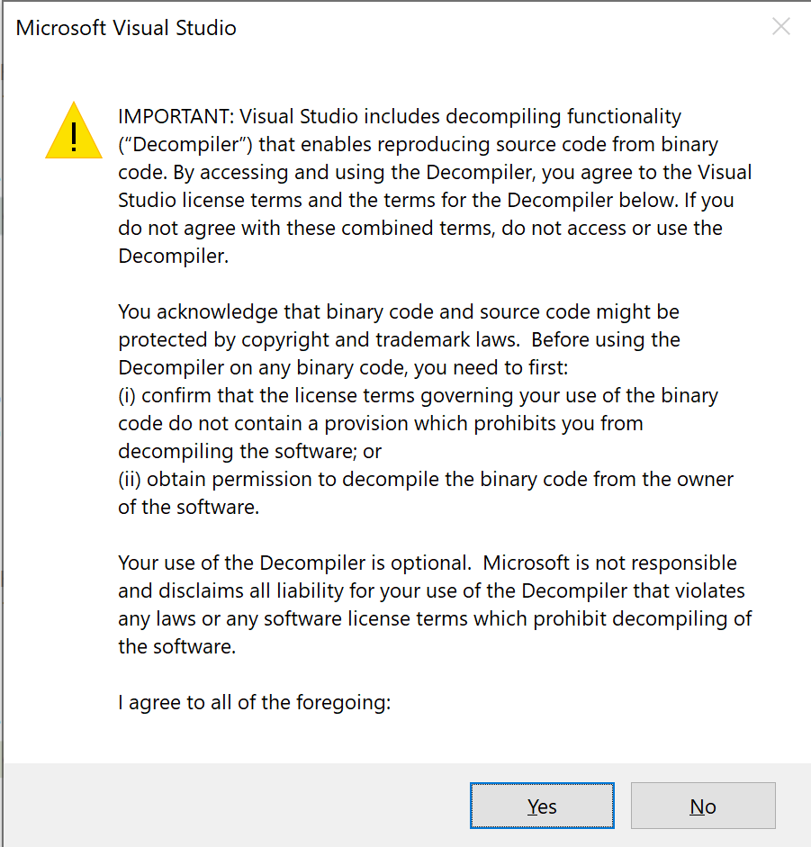Close the Microsoft Visual Studio prompt
Viewport: 811px width, 847px height.
(x=780, y=26)
